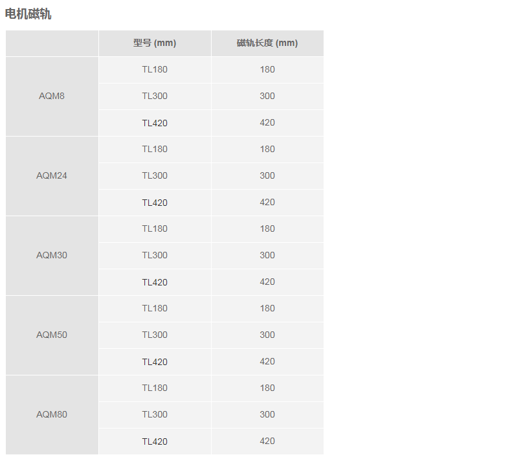Click TL180 model under AQM30
The height and width of the screenshot is (468, 521).
(x=155, y=229)
